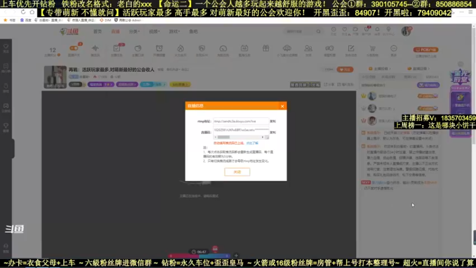Open the anchor tasks checklist icon
Image resolution: width=476 pixels, height=268 pixels.
117,48
